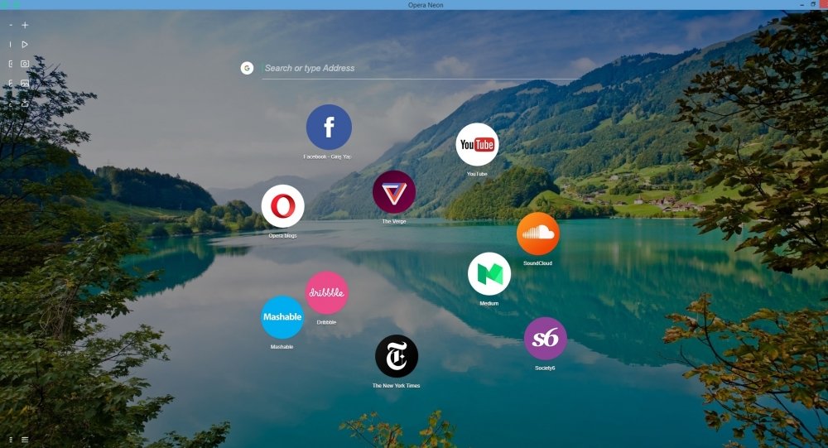Open The New York Times bubble
Screen dimensions: 828x448
click(396, 356)
